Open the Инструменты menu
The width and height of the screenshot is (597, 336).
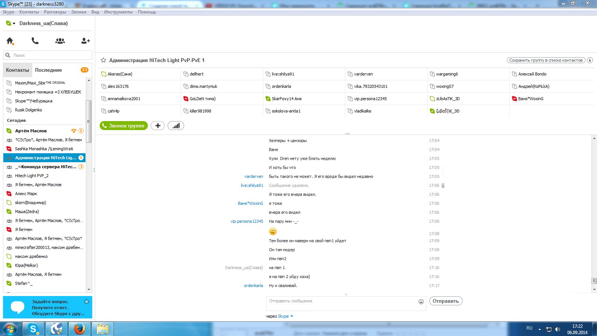click(118, 12)
